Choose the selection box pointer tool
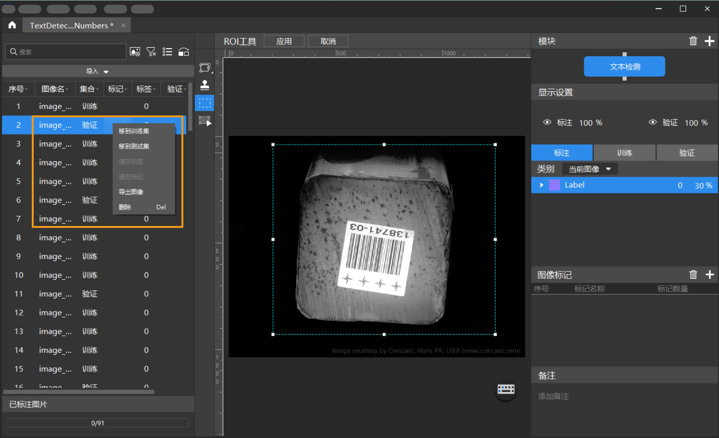 click(x=205, y=120)
